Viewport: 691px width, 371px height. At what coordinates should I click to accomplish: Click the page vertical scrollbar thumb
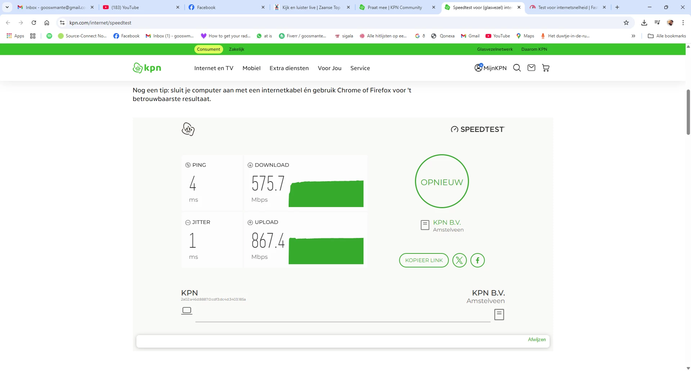coord(688,112)
